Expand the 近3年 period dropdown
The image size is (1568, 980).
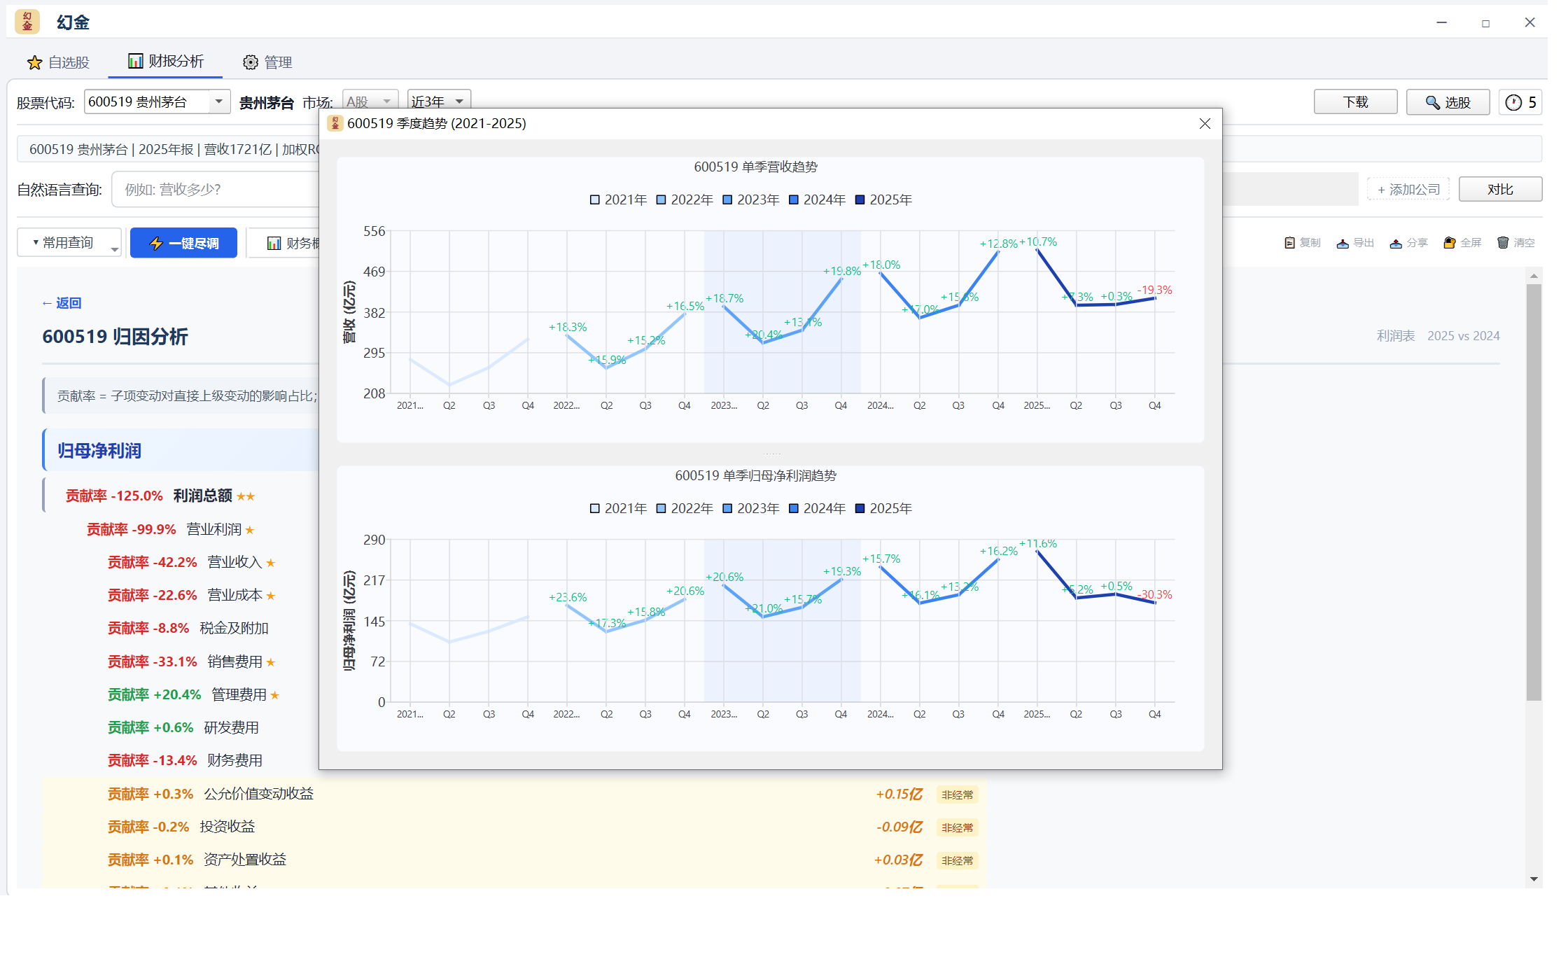pos(459,102)
